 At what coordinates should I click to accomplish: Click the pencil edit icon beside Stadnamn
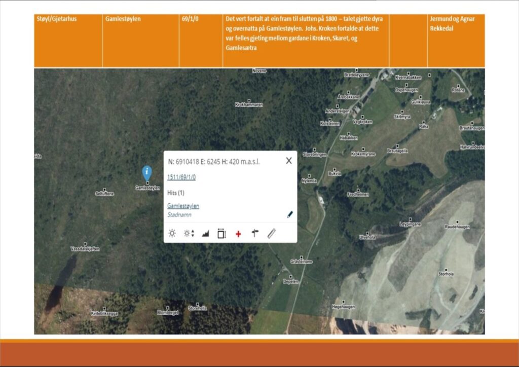click(x=290, y=214)
